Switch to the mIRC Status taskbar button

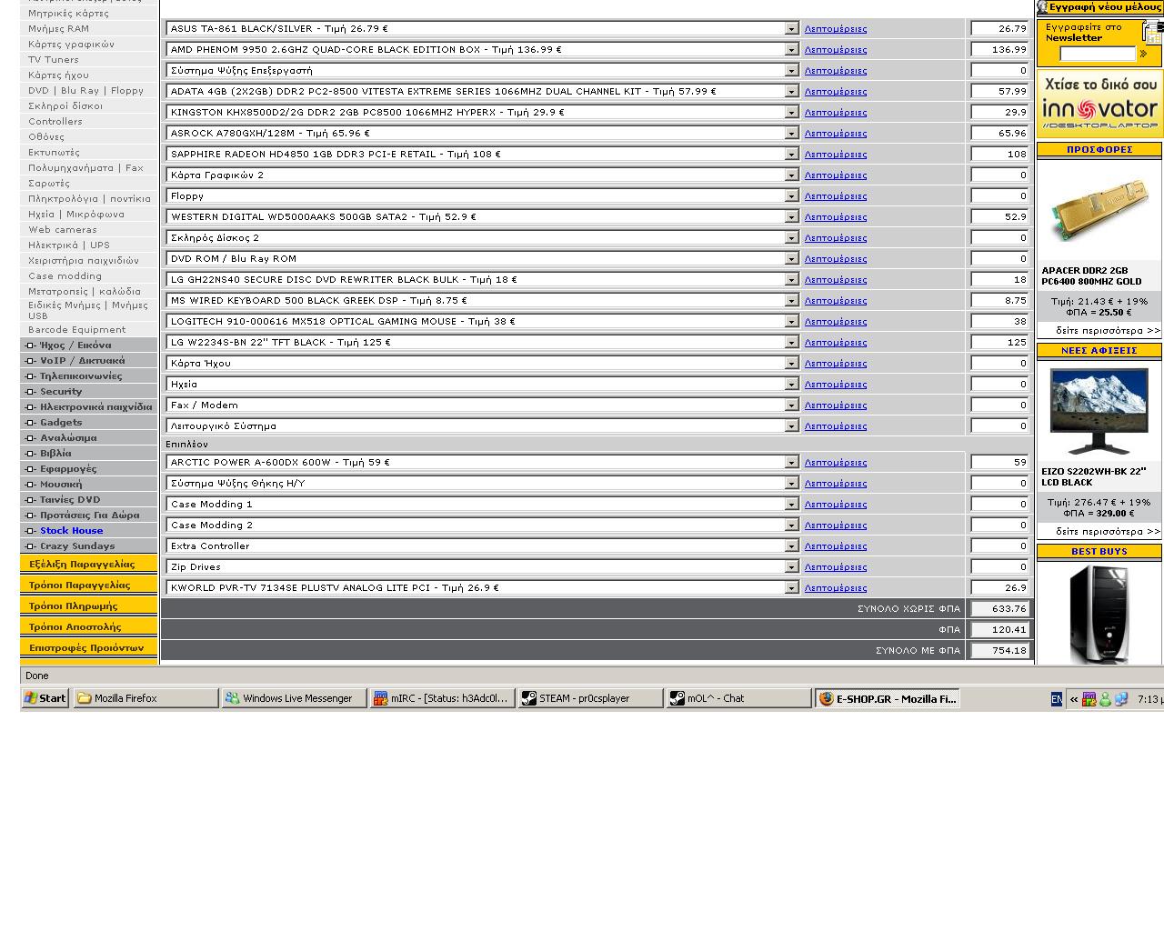click(443, 698)
